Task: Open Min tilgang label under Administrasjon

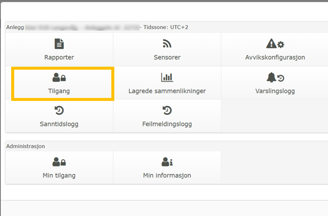Action: (x=59, y=175)
